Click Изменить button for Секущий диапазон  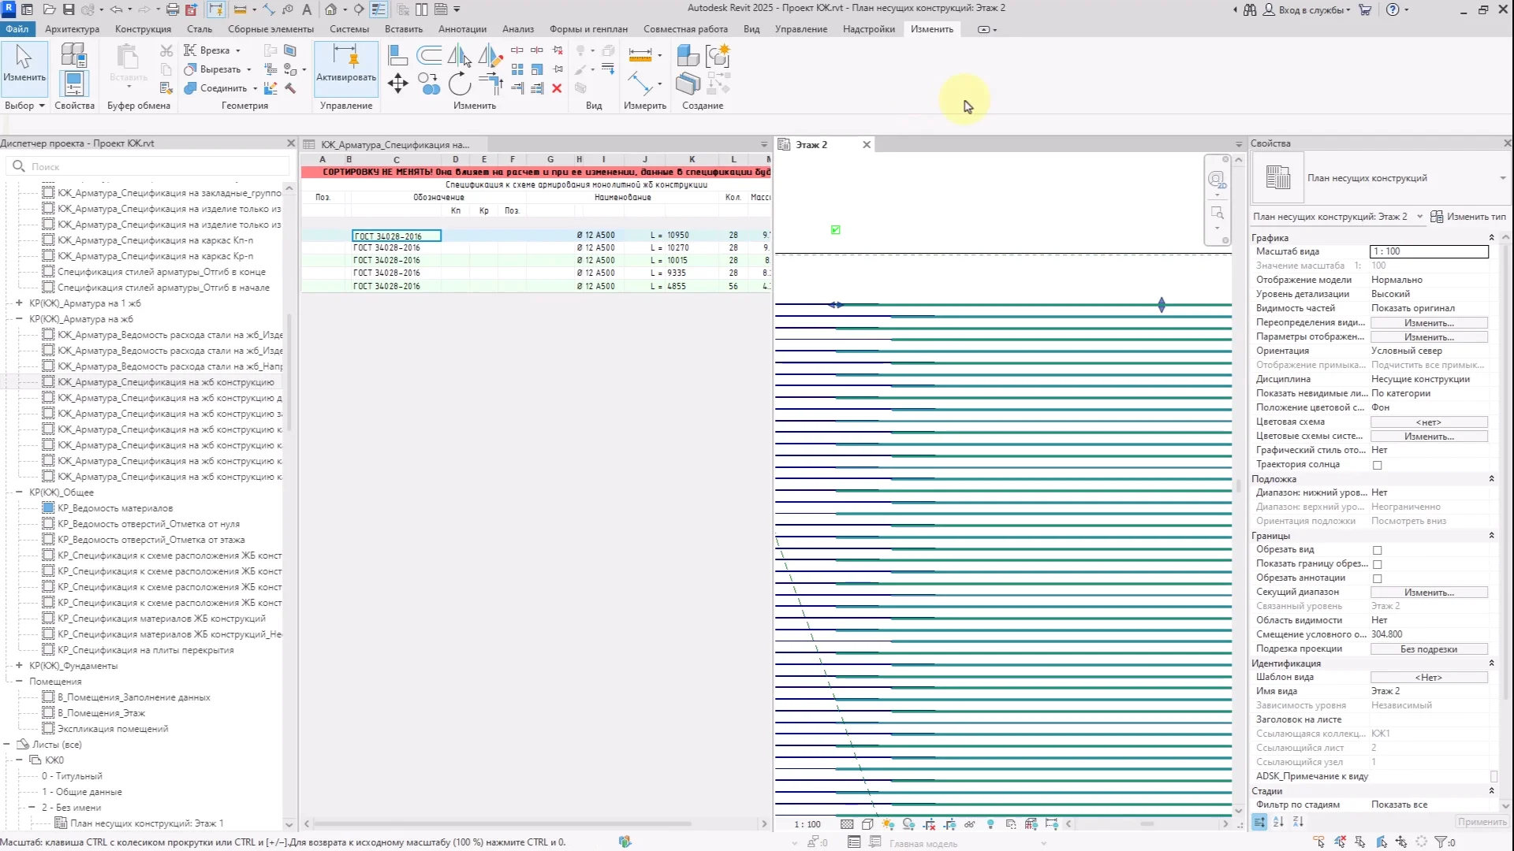[x=1429, y=593]
